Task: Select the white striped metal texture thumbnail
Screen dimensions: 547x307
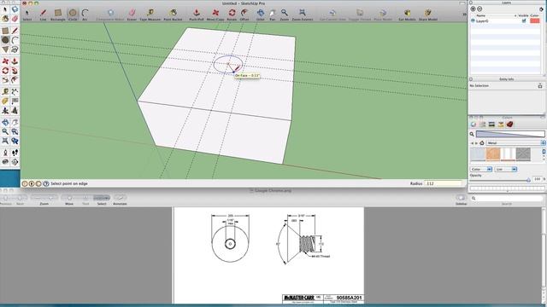Action: tap(508, 154)
